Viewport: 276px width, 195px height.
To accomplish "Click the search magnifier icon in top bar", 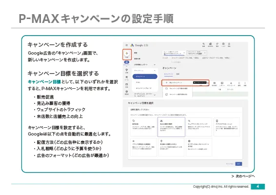I will pyautogui.click(x=203, y=44).
